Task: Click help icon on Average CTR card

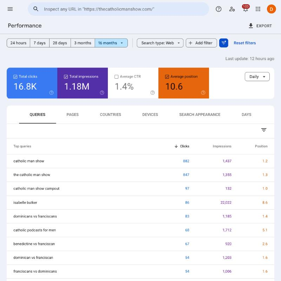Action: click(x=152, y=93)
